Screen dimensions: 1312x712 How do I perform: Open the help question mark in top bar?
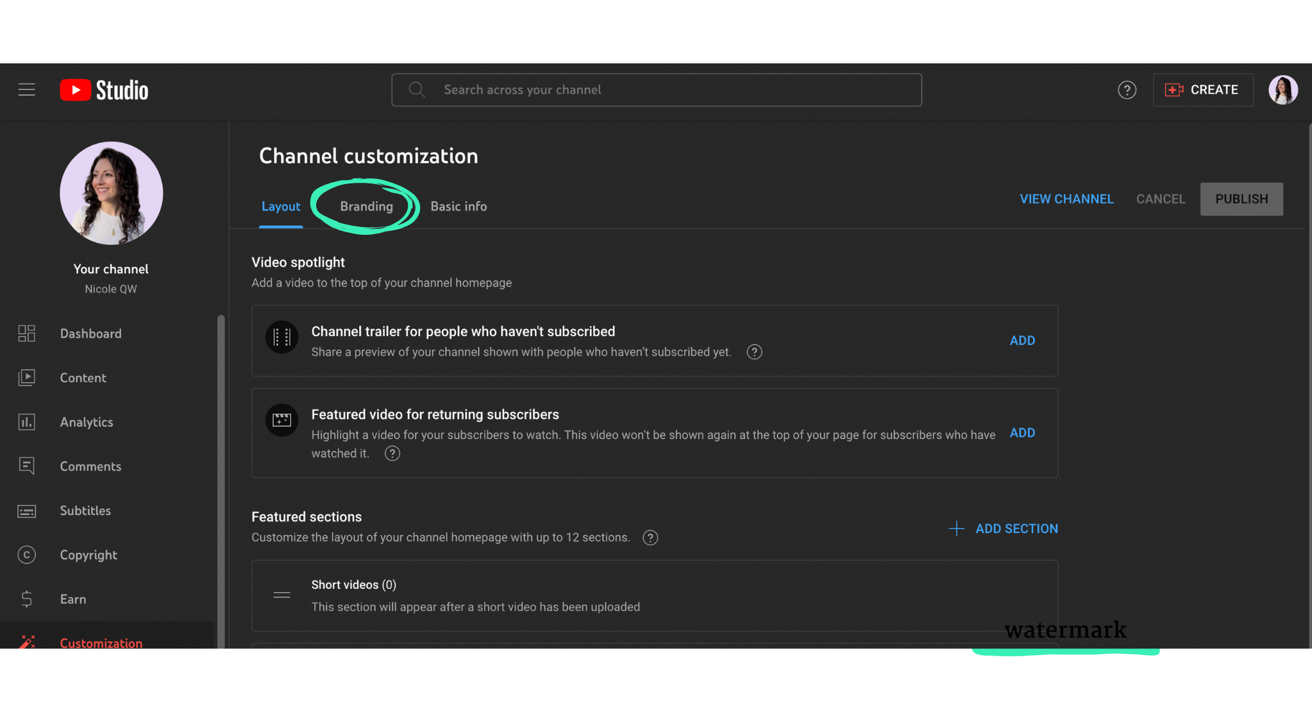click(1127, 90)
